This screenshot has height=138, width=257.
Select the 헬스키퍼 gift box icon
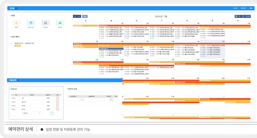(31, 23)
